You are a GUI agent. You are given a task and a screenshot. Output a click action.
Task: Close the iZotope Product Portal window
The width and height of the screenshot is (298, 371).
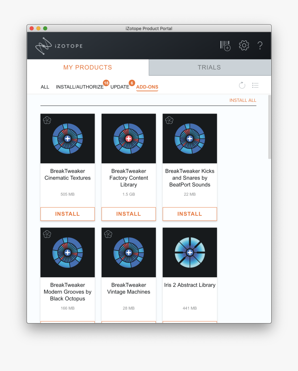tap(32, 28)
